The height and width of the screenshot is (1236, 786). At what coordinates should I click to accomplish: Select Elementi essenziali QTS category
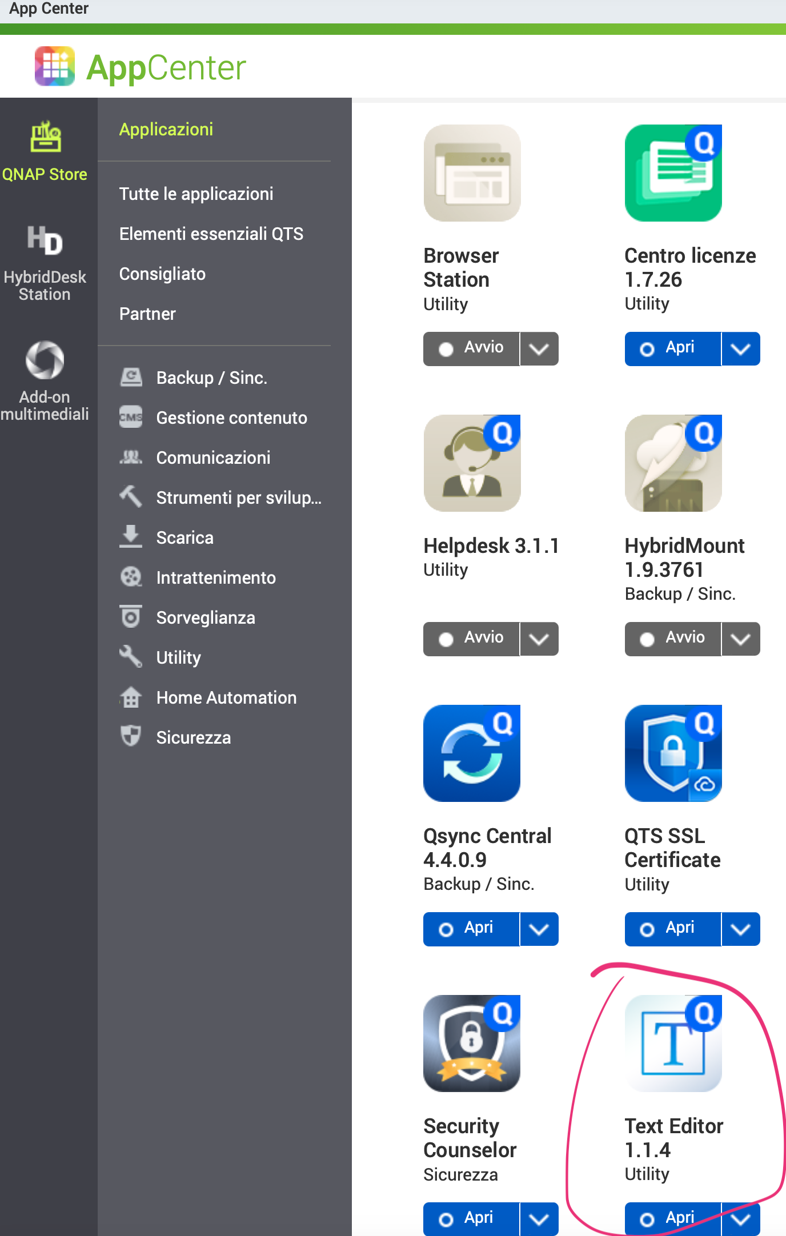[x=211, y=234]
